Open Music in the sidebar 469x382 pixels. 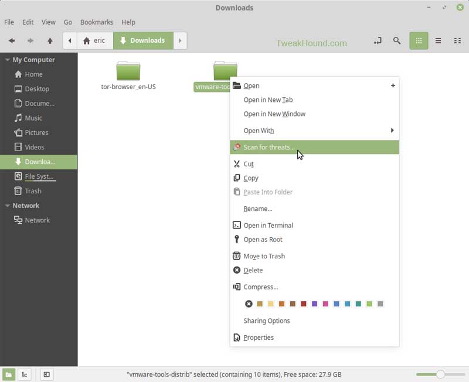39,118
